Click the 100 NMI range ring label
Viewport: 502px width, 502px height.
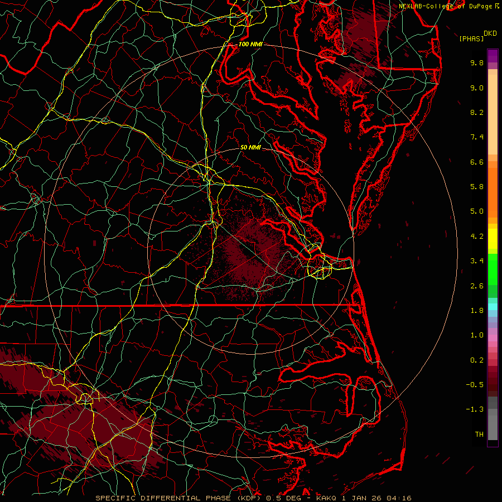tap(250, 44)
